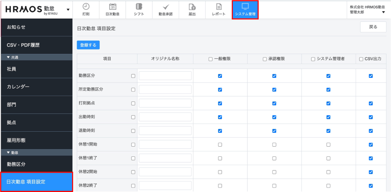Collapse the 勤怠 sidebar section

(8, 153)
